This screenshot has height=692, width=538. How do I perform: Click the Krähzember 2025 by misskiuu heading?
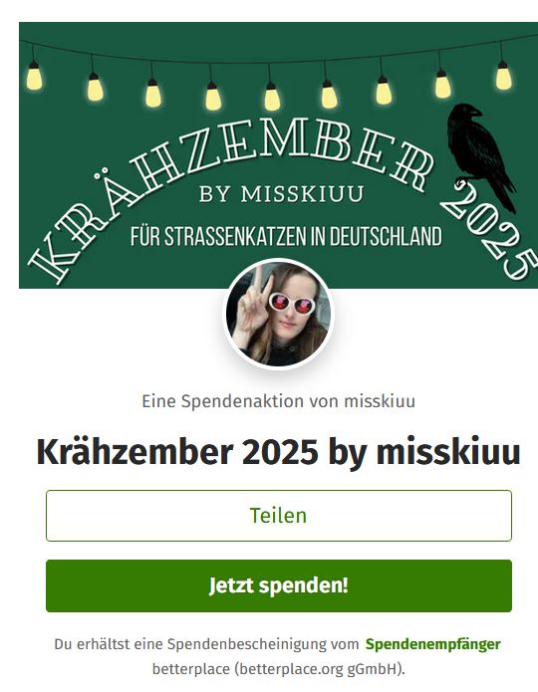(x=279, y=452)
